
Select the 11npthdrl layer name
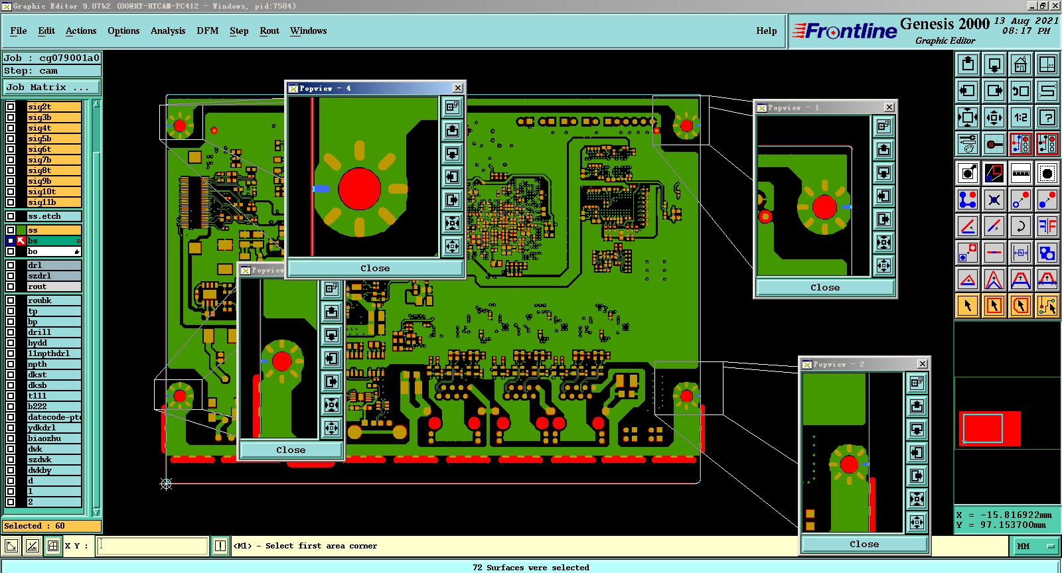pos(54,353)
